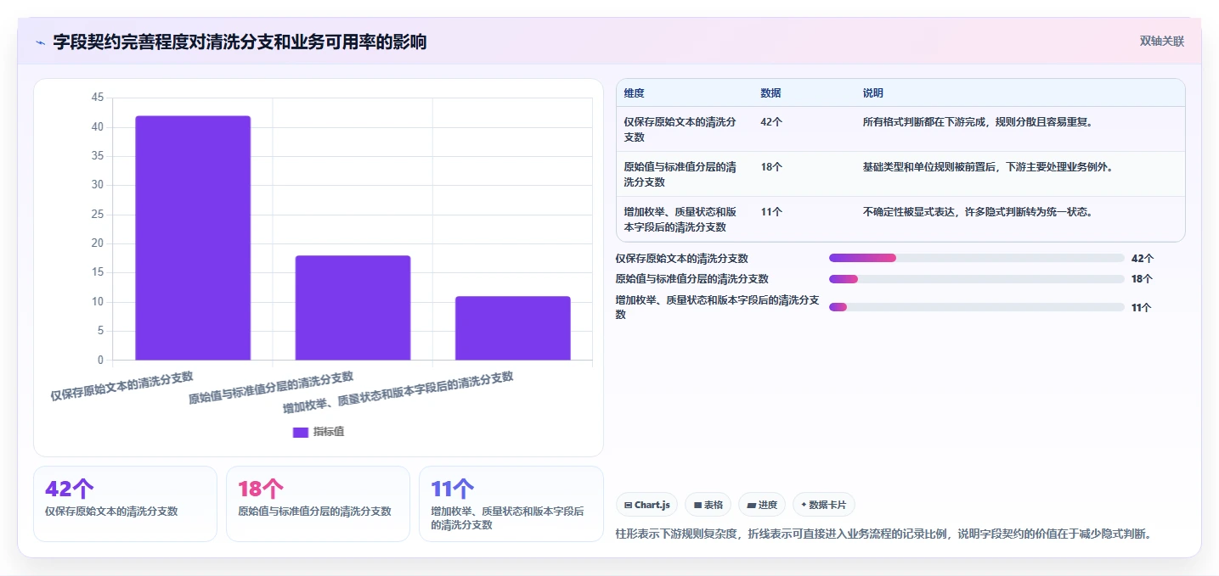1219x576 pixels.
Task: Click the 42 value chart bar
Action: coord(193,238)
